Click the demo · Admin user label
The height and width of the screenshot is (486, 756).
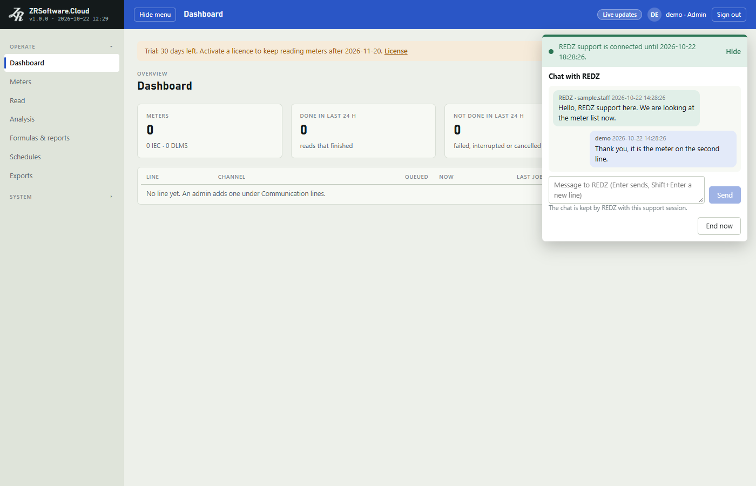[x=686, y=15]
